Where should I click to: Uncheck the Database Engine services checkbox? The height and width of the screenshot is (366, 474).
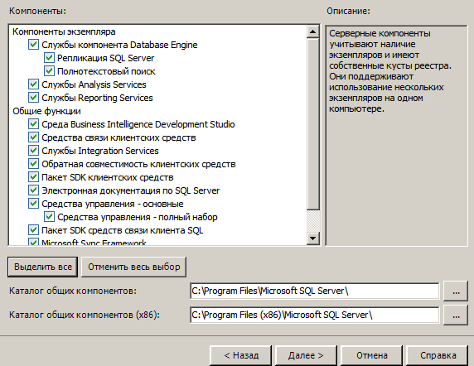click(33, 45)
